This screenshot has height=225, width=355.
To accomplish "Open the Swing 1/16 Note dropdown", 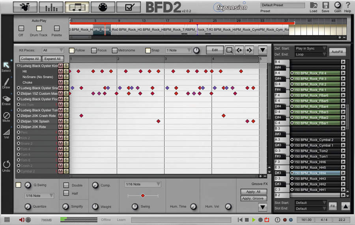I will coord(143,184).
